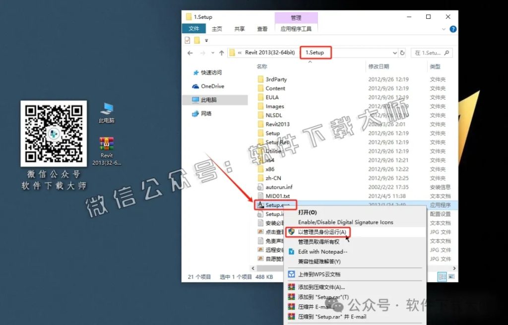Click the WPS cloud icon beside 上传到WPS云文档

click(292, 273)
